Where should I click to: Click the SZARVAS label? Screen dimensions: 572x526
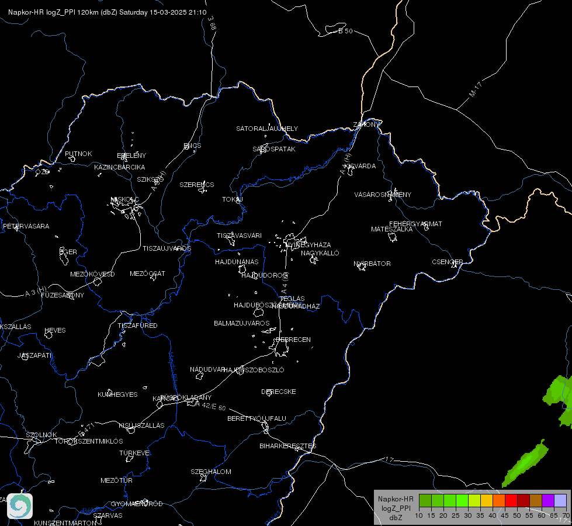pyautogui.click(x=108, y=515)
